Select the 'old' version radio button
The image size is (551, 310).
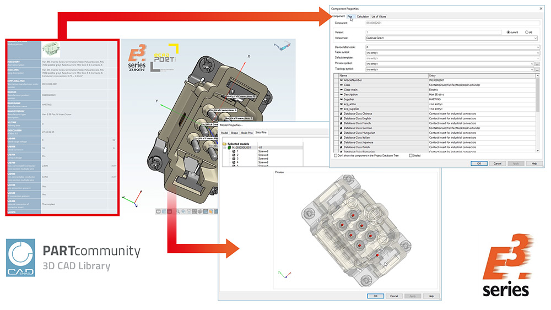point(527,32)
